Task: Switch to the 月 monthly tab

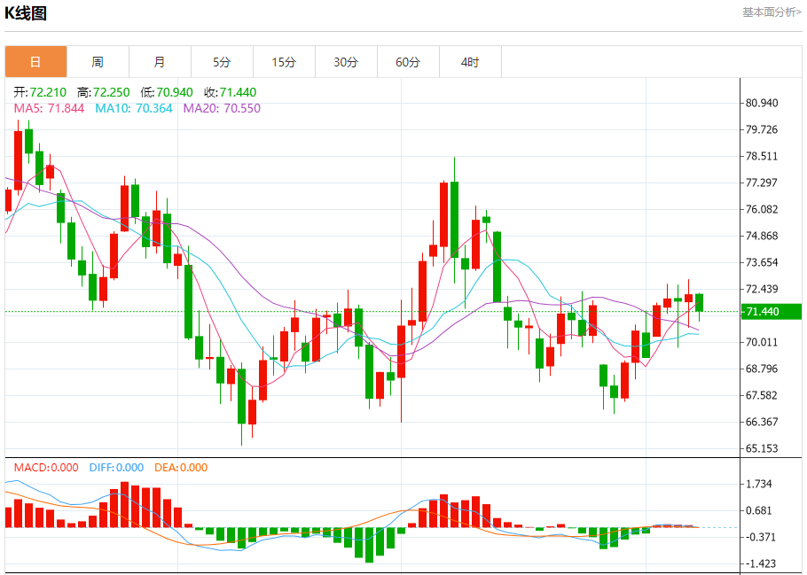Action: (160, 62)
